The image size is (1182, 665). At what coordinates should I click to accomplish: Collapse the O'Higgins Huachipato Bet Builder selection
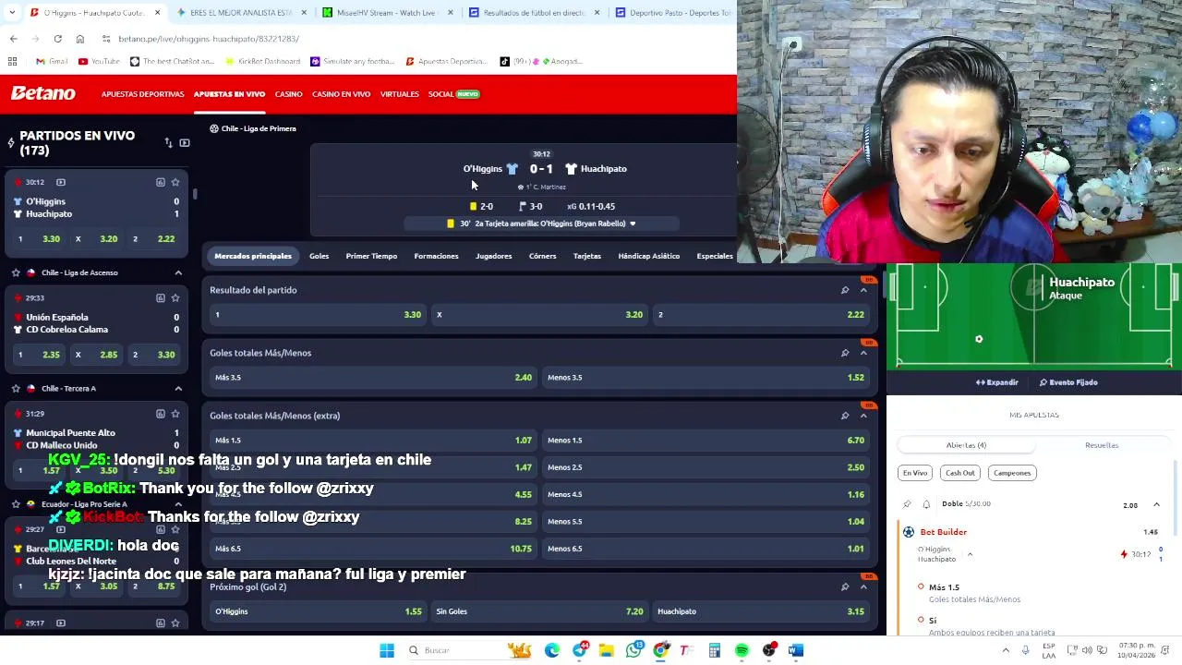coord(970,554)
